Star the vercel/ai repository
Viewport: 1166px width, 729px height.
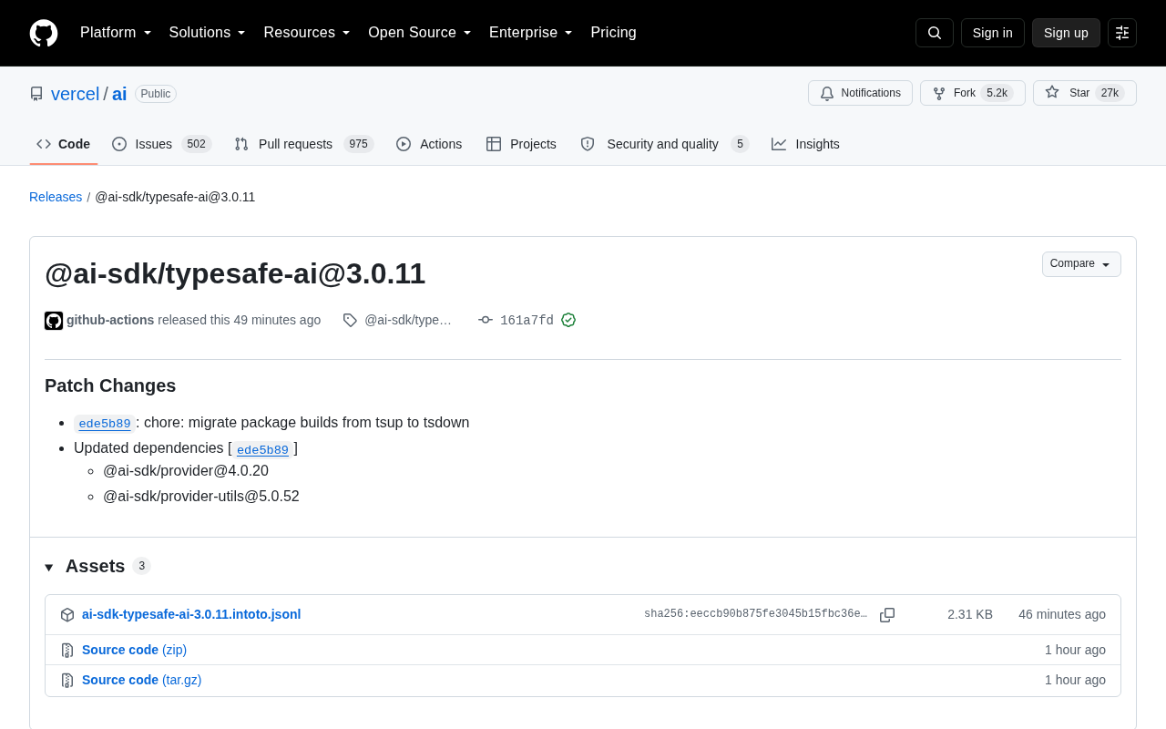tap(1084, 93)
